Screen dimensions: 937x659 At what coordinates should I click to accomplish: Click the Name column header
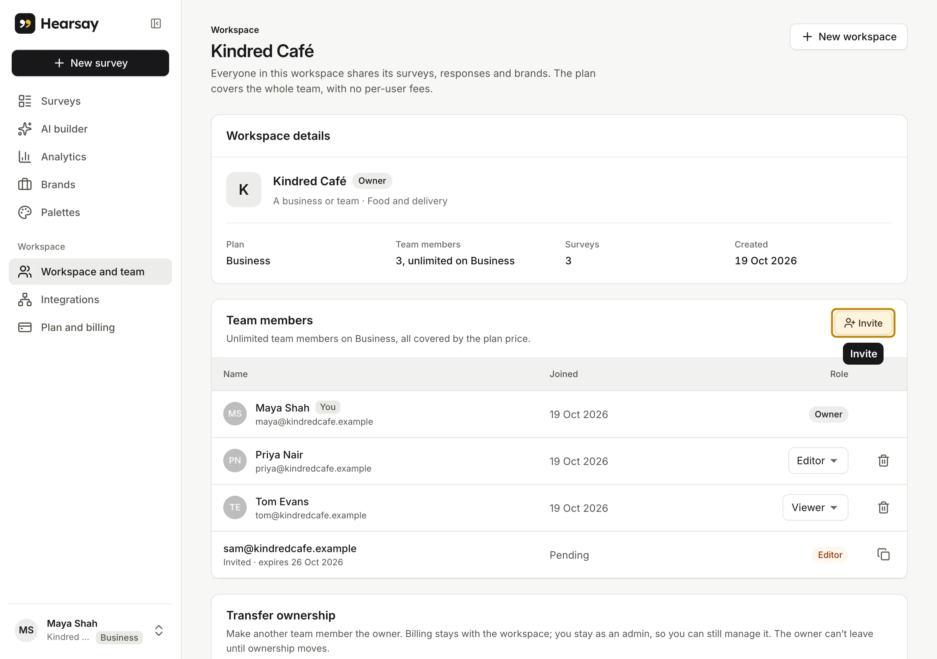tap(235, 374)
